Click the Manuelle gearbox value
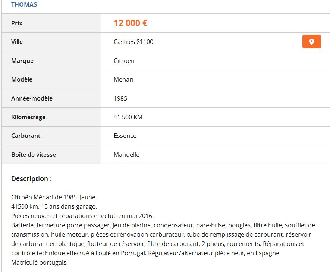Screen dimensions: 330x272 tap(126, 155)
